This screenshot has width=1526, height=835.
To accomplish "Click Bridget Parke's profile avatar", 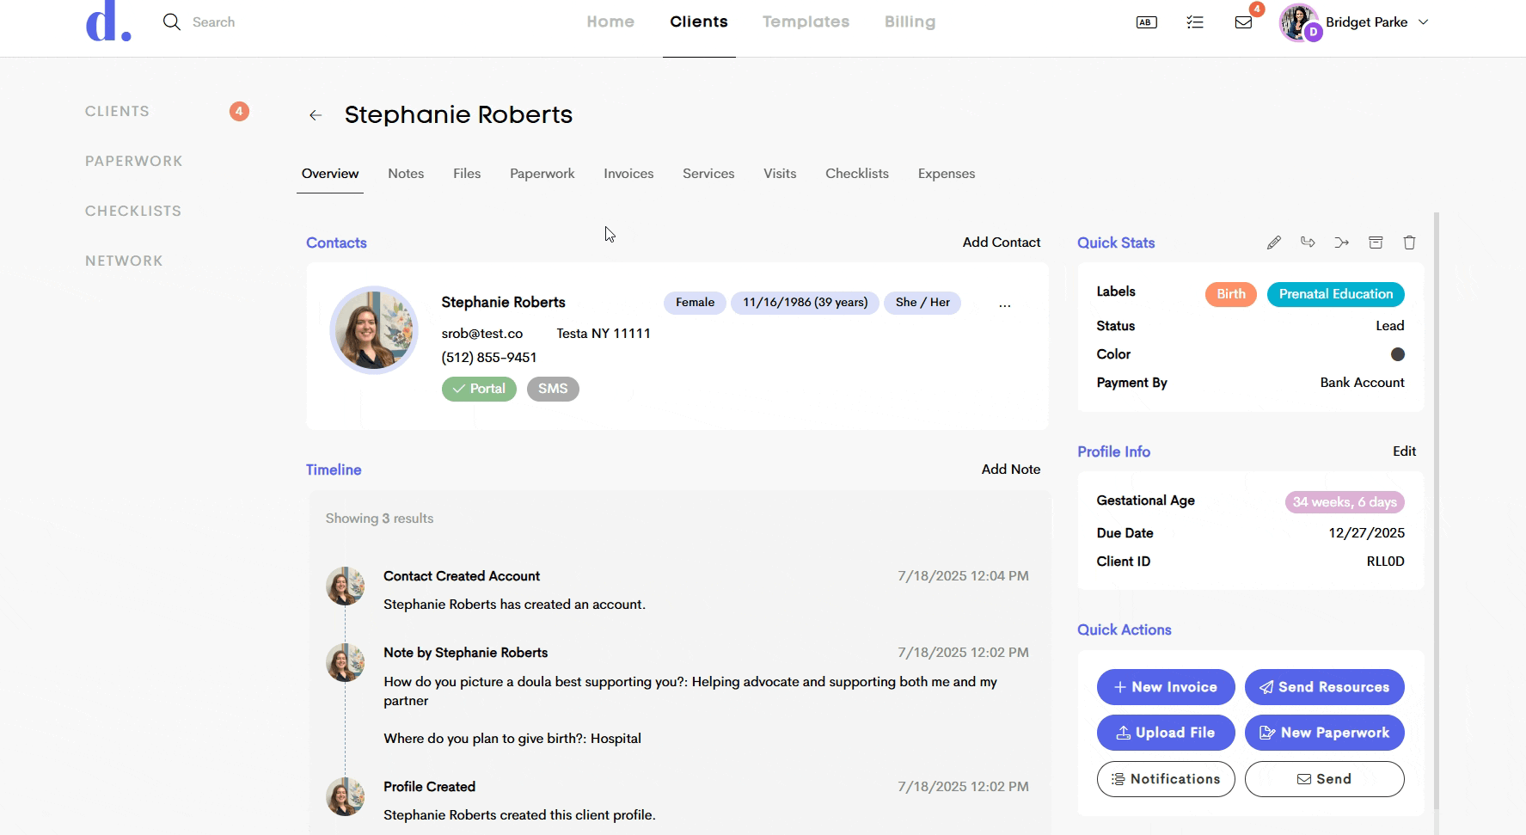I will [x=1299, y=22].
